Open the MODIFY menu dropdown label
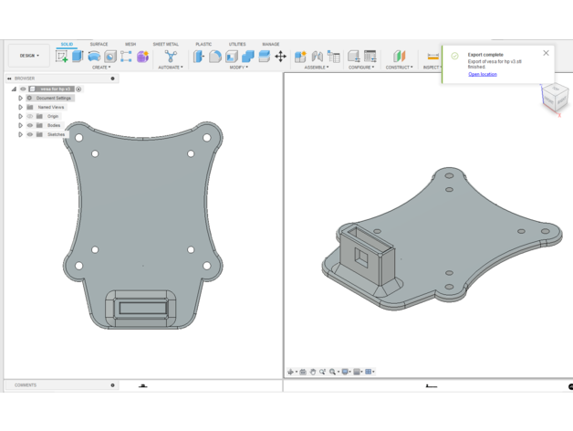Screen dimensions: 573x431 tap(238, 68)
